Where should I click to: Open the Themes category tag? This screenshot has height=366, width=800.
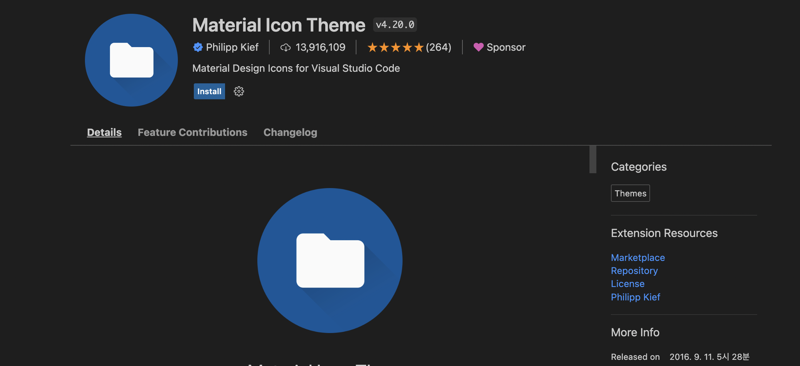(630, 193)
